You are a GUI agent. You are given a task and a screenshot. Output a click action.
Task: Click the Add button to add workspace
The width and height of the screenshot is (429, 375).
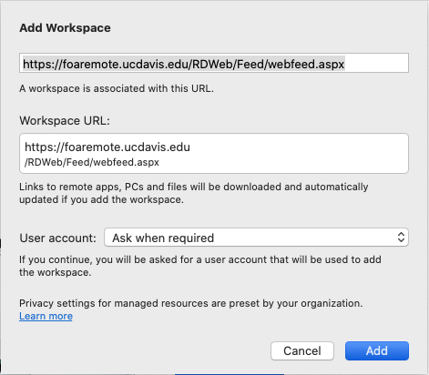377,350
